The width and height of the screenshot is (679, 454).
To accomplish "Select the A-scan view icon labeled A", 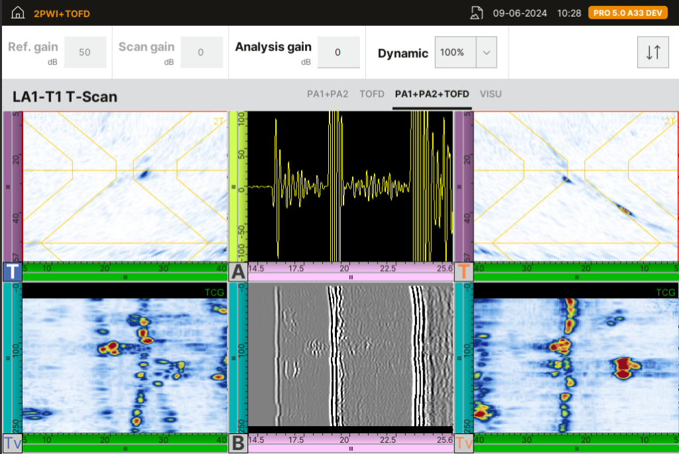I will 238,271.
